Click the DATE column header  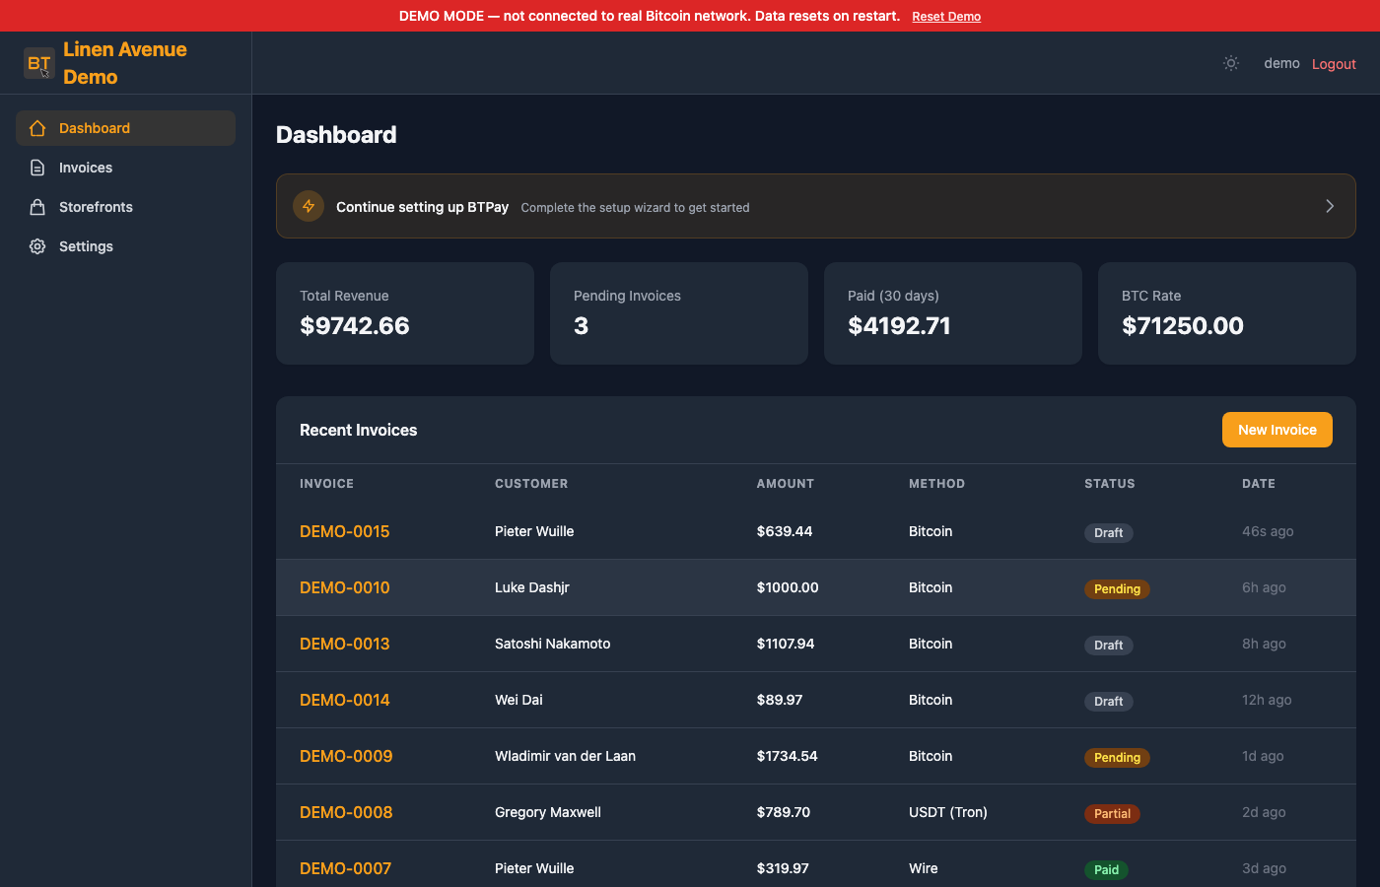tap(1259, 484)
